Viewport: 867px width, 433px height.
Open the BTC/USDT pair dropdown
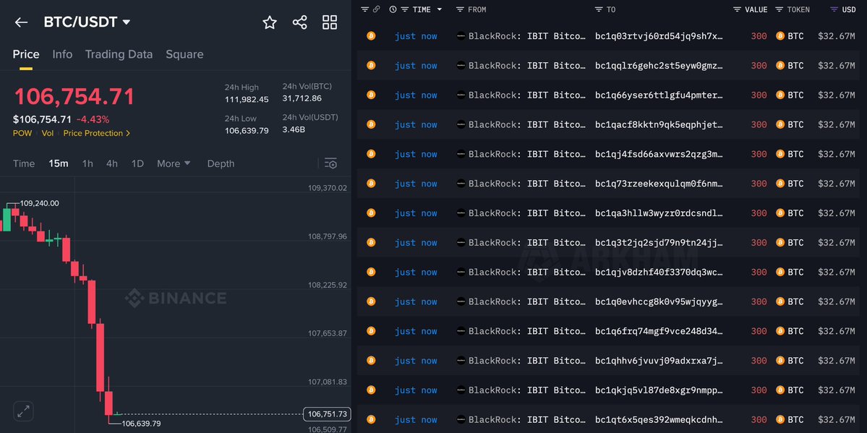coord(126,22)
